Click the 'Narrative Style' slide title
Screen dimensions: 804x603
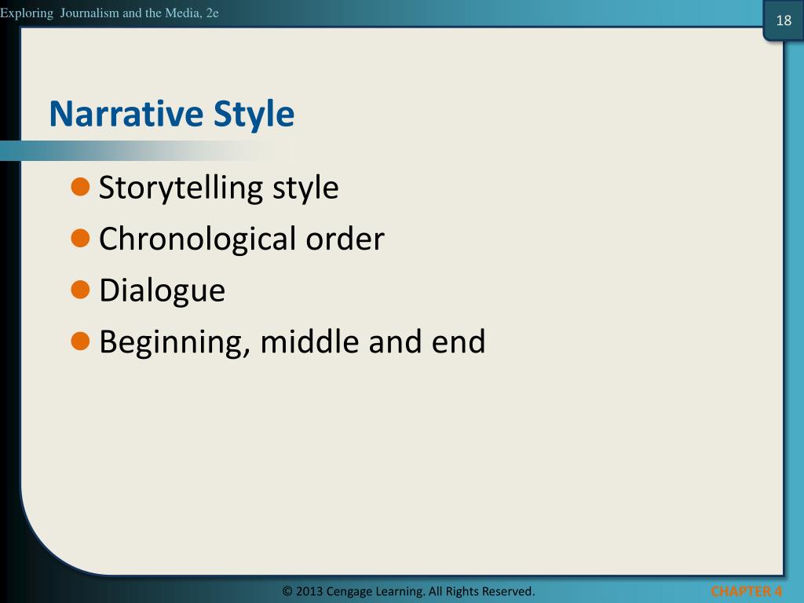pos(172,114)
